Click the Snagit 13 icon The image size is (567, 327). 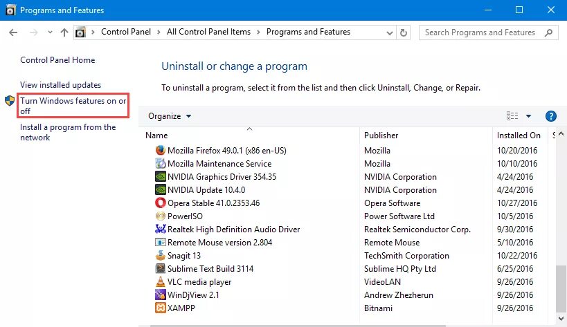coord(160,255)
